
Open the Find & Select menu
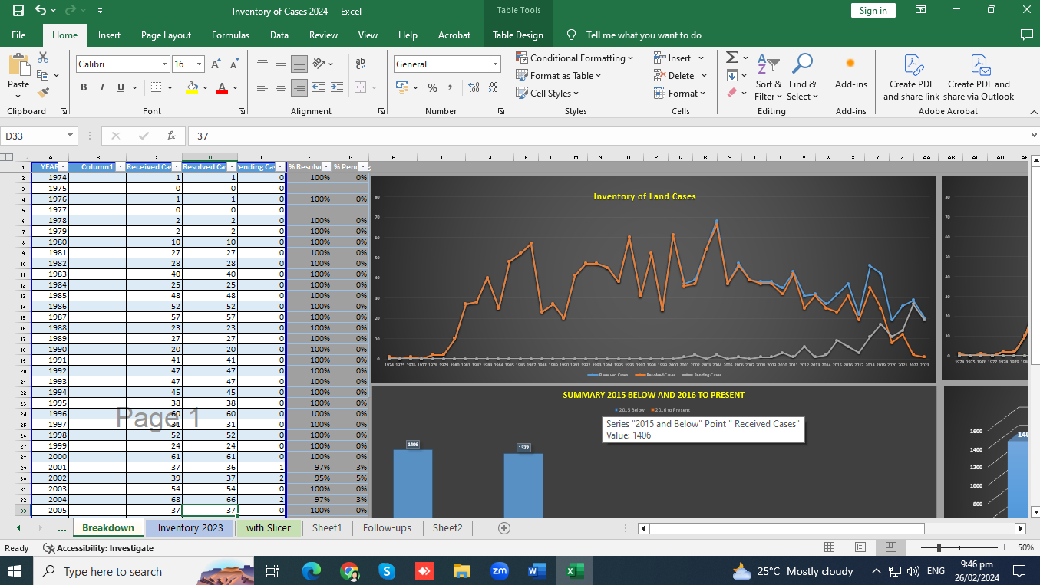803,77
